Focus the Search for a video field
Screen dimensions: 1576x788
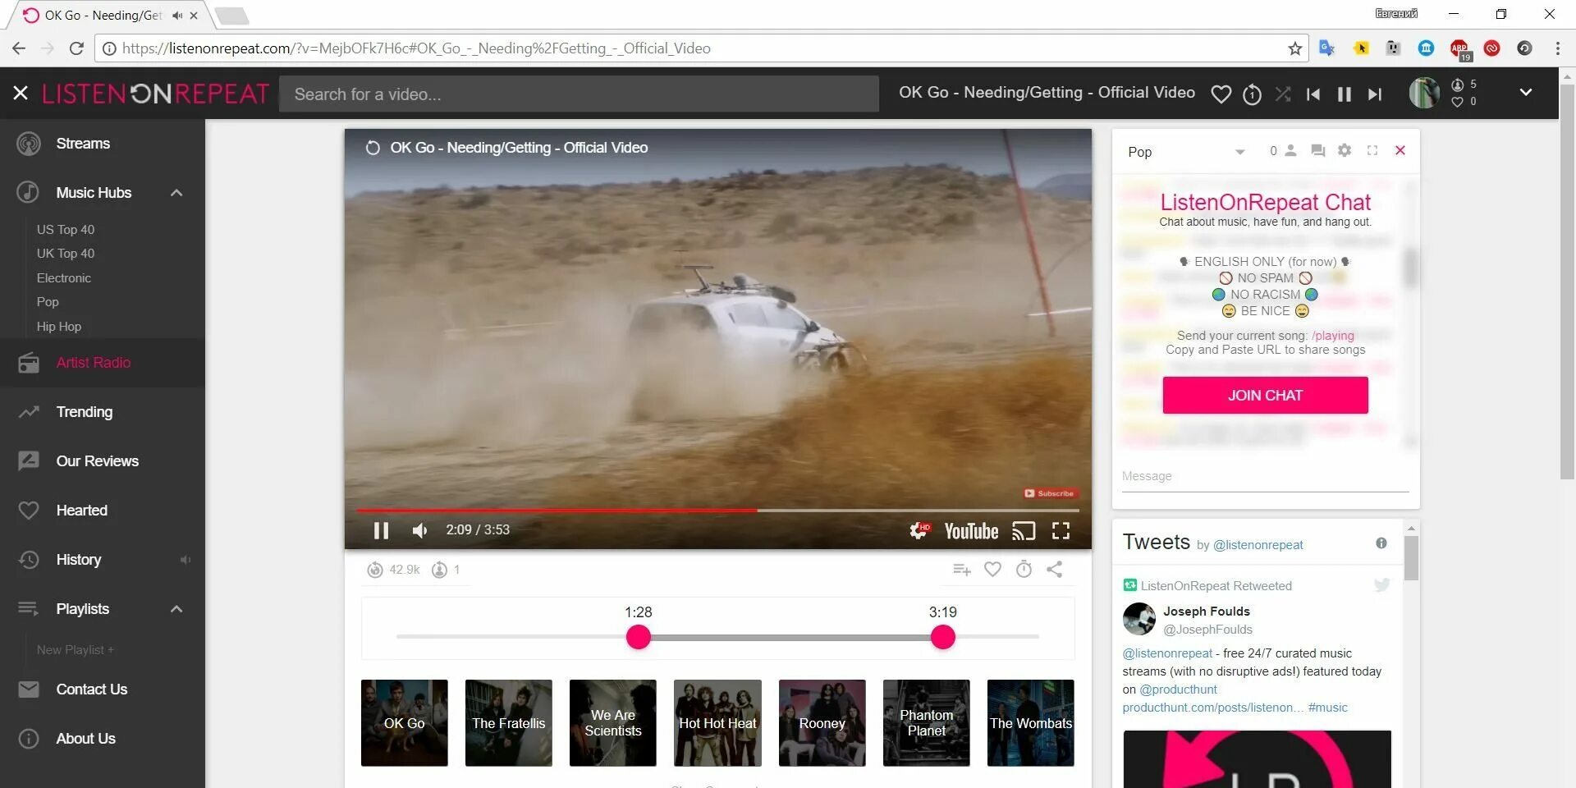click(579, 94)
